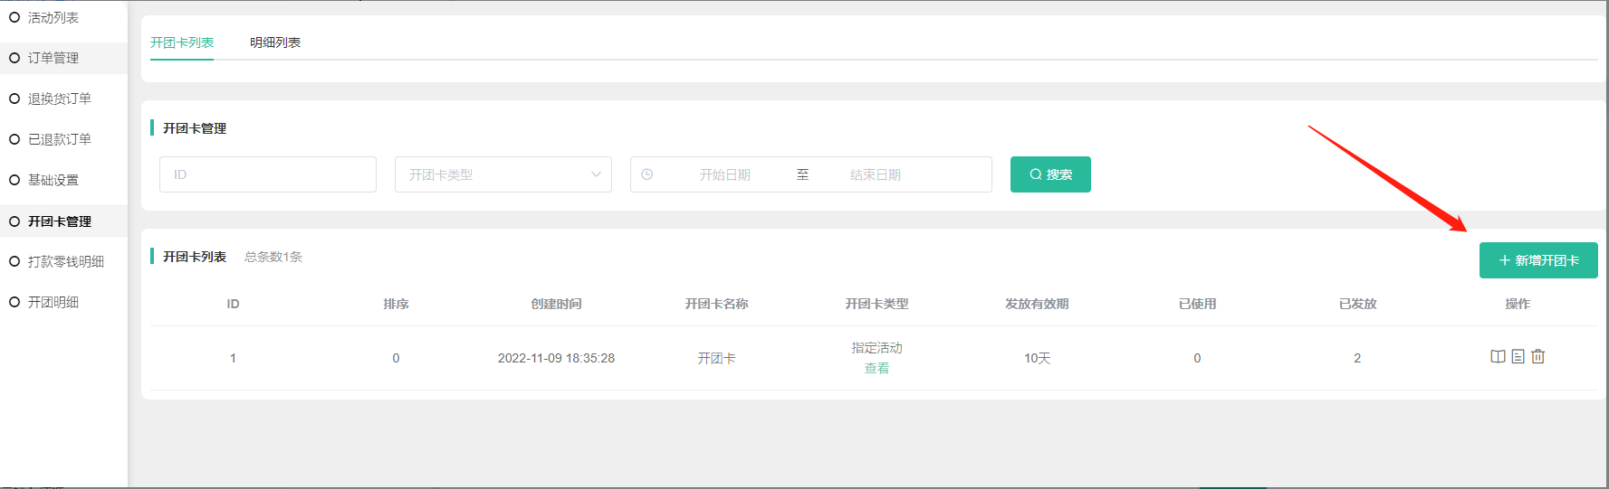This screenshot has width=1609, height=489.
Task: Click the chevron arrow of 开团卡类型 select
Action: tap(596, 174)
